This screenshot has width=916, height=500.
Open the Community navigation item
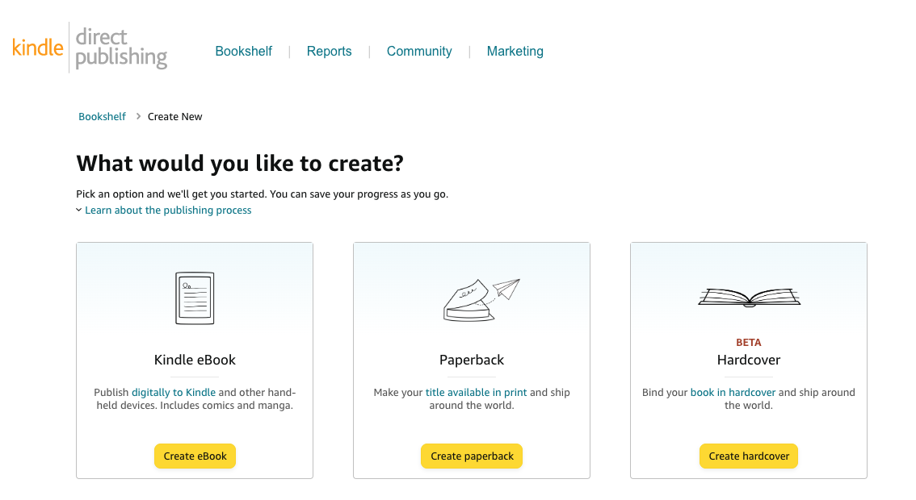(x=419, y=52)
